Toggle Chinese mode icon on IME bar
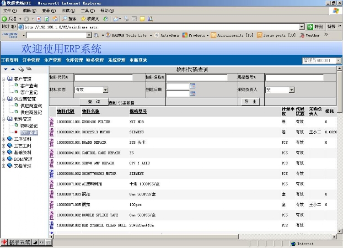Viewport: 343px width, 248px height. click(x=4, y=242)
